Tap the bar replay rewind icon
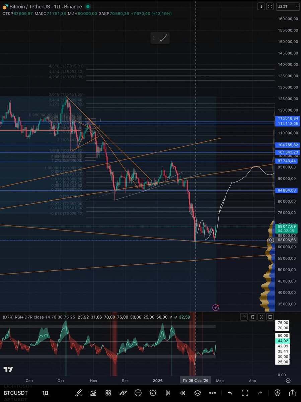 182,393
